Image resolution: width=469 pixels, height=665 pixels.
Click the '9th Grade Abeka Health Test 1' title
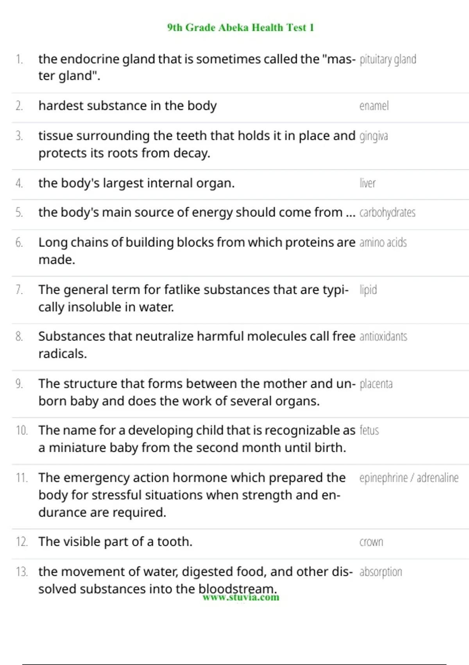pos(240,27)
